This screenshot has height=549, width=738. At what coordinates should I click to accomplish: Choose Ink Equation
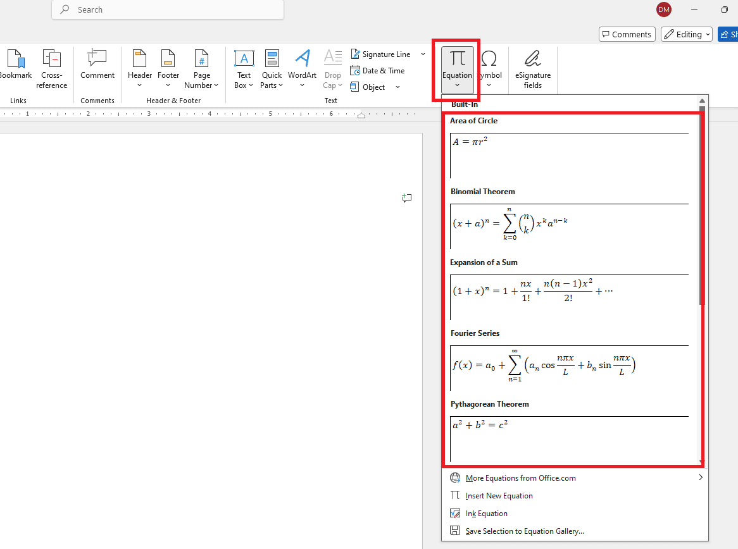pos(575,514)
